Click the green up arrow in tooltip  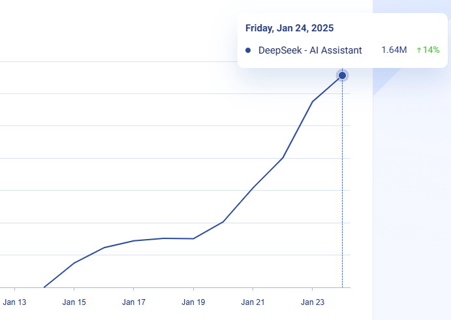[419, 50]
